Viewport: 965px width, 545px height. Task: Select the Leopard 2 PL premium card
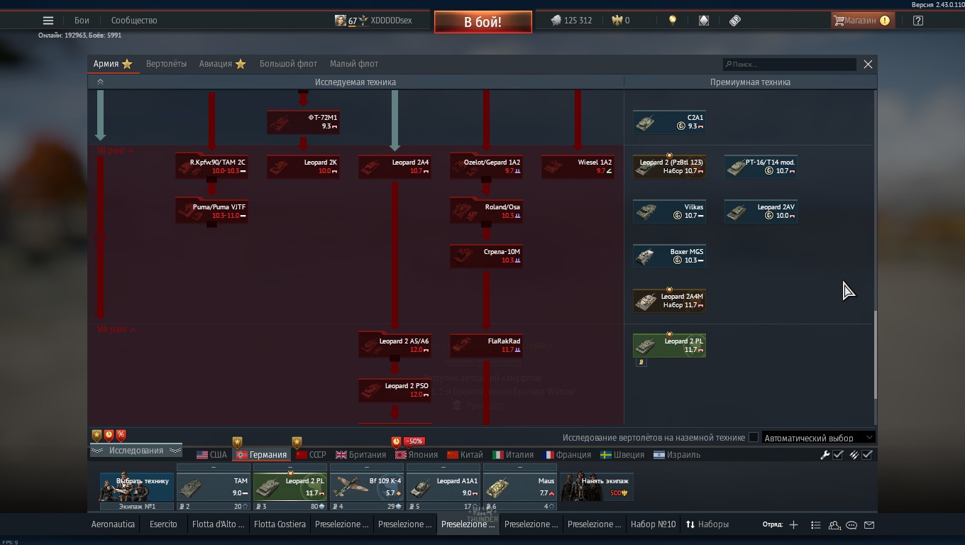click(x=669, y=345)
